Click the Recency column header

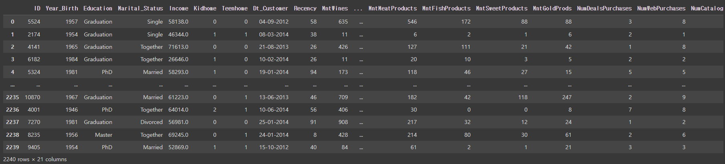click(x=305, y=8)
